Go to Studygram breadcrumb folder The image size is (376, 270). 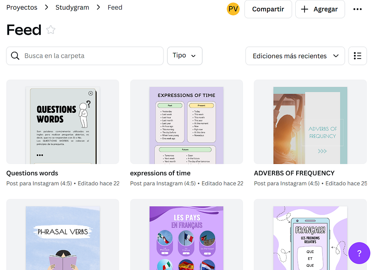click(72, 7)
